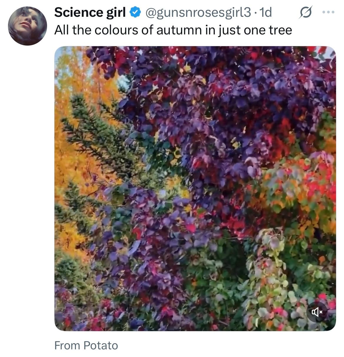
Task: Click the "Science girl" display name
Action: coord(90,13)
